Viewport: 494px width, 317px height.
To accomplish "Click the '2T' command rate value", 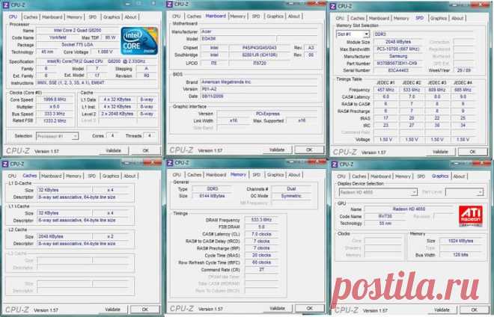I will click(261, 269).
